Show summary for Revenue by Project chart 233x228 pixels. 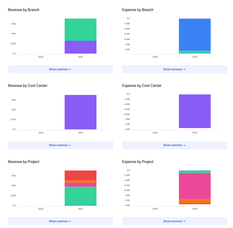(60, 221)
